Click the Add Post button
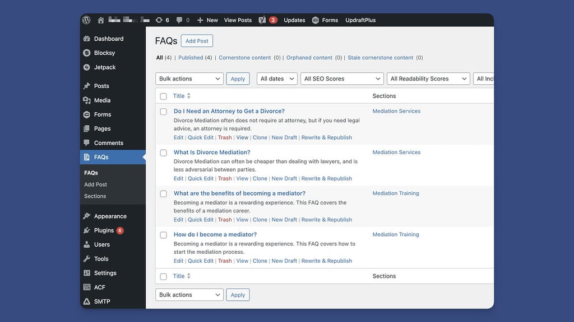The height and width of the screenshot is (322, 574). pyautogui.click(x=197, y=40)
